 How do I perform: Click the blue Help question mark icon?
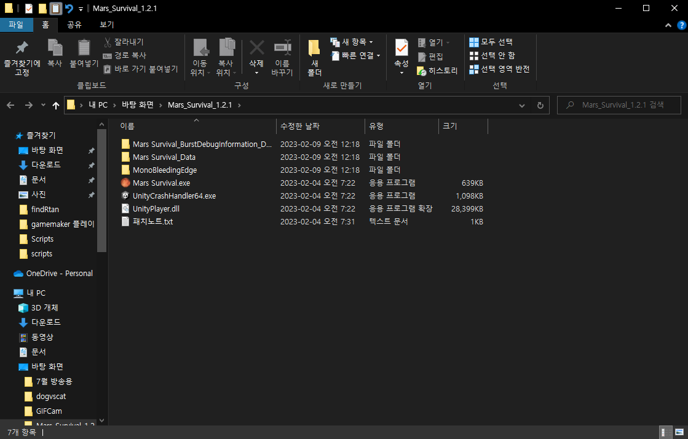(681, 25)
